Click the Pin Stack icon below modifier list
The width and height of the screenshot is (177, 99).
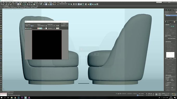[x=166, y=22]
